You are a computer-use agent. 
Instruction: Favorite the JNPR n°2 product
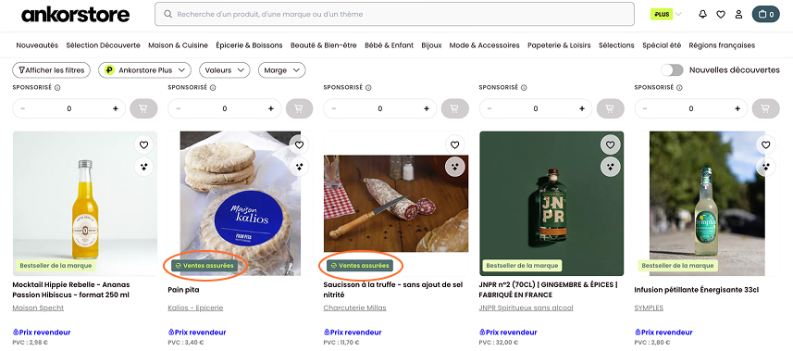coord(611,144)
